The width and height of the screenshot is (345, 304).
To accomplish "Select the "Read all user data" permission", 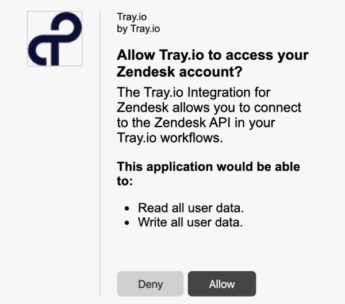I will 191,208.
